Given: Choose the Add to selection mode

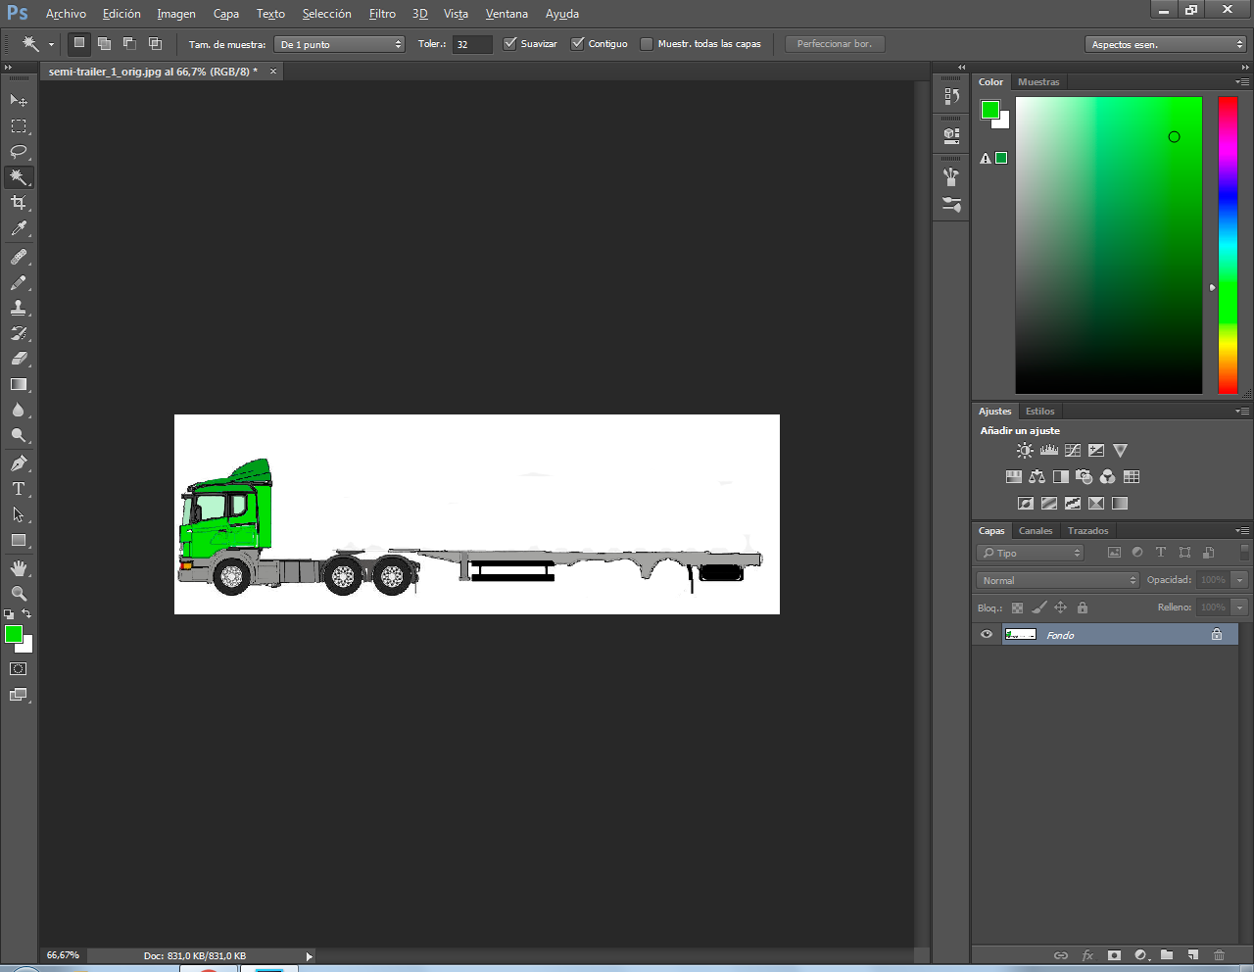Looking at the screenshot, I should (104, 44).
